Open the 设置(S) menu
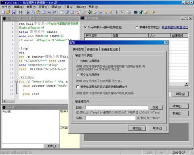The width and height of the screenshot is (194, 155). [44, 7]
